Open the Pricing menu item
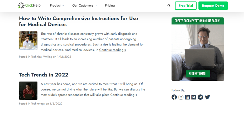Image resolution: width=244 pixels, height=116 pixels. coord(110,6)
